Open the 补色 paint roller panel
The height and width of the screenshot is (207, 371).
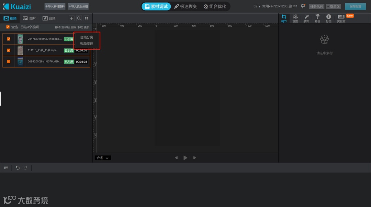[x=317, y=18]
